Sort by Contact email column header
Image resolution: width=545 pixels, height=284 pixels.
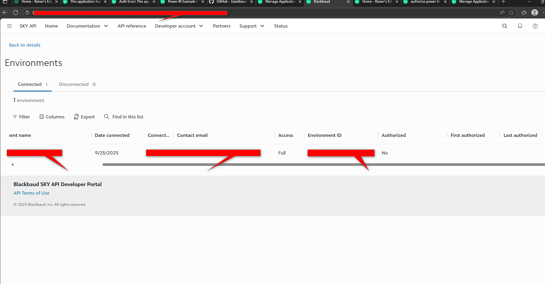coord(192,135)
